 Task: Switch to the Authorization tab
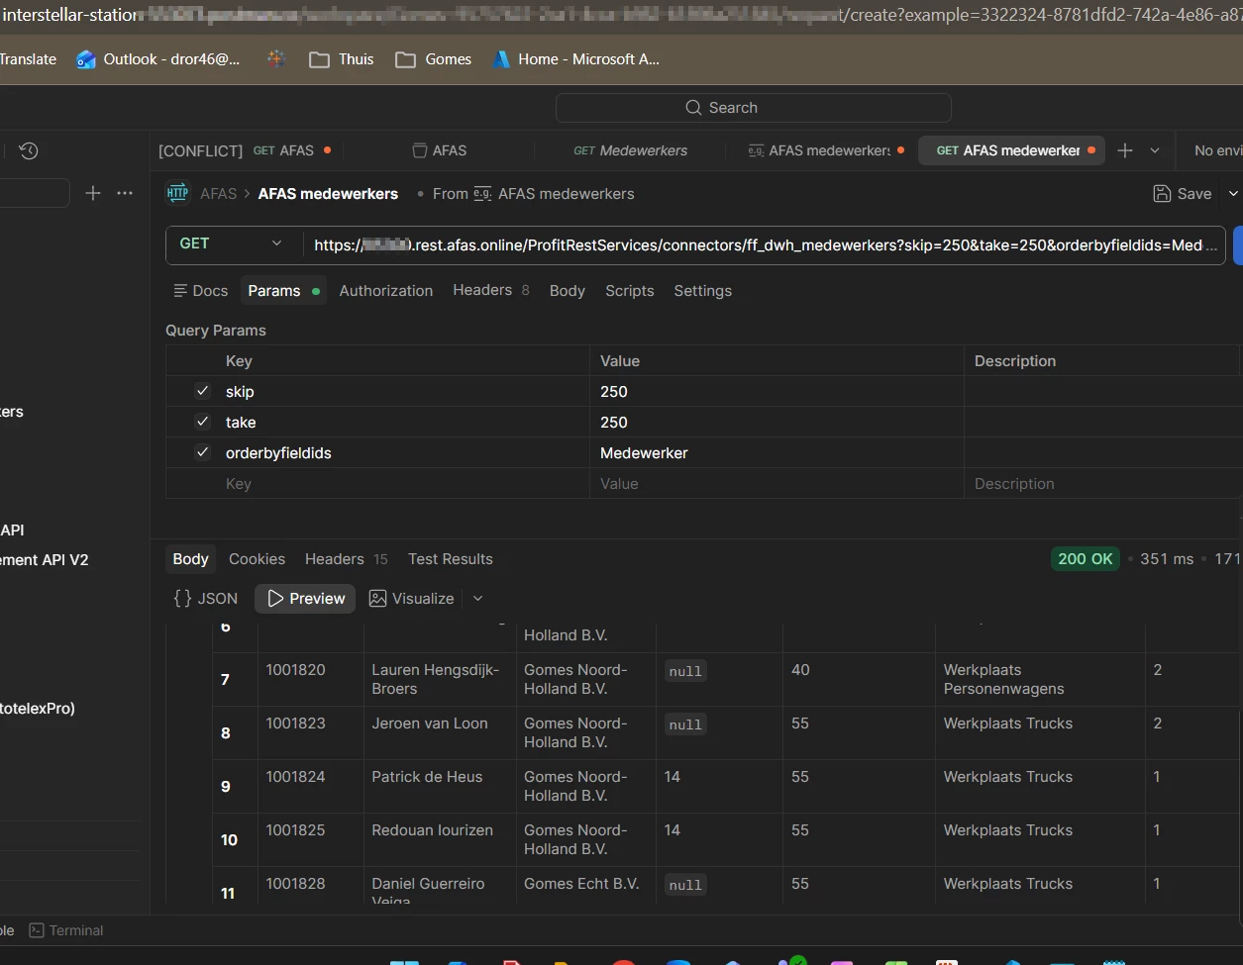385,291
